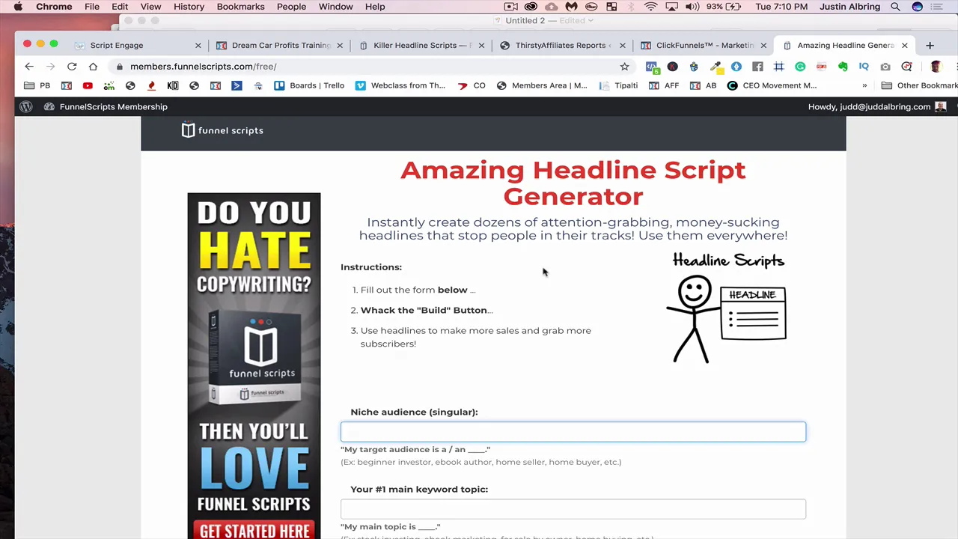
Task: Open the People menu
Action: pyautogui.click(x=291, y=7)
